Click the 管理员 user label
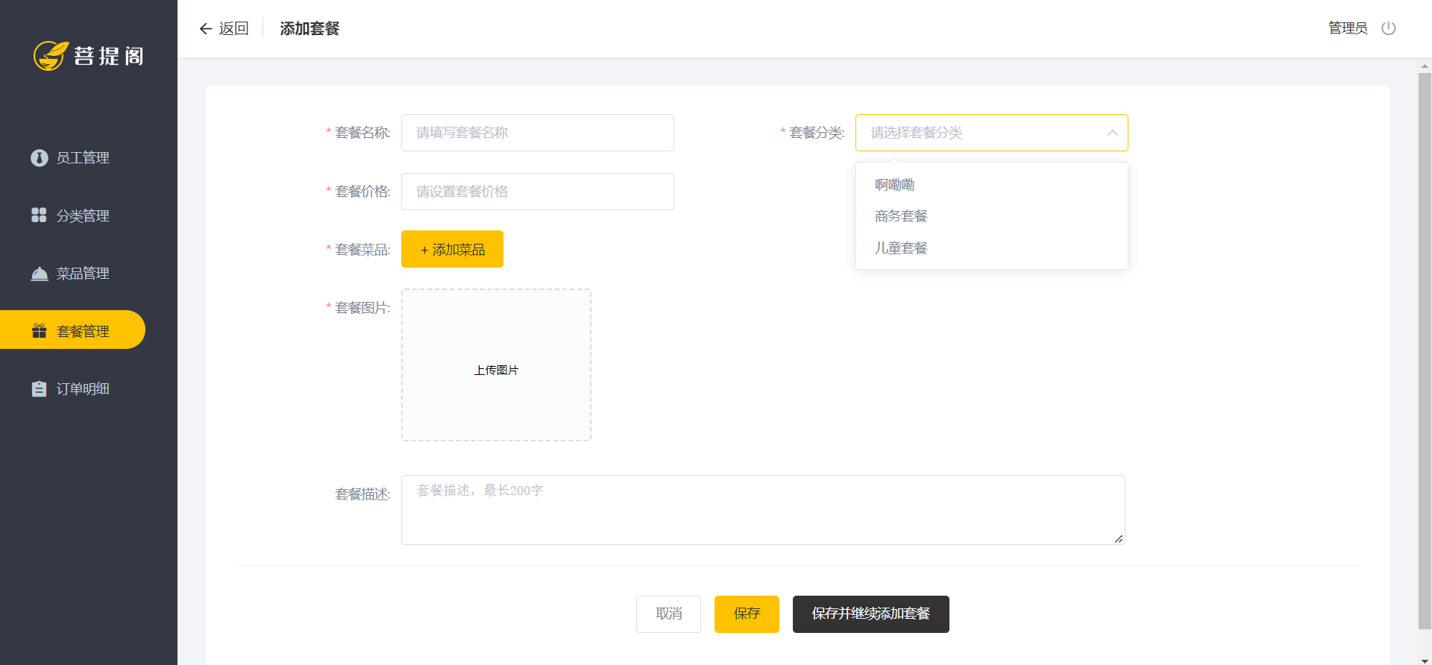The width and height of the screenshot is (1432, 665). (x=1348, y=28)
